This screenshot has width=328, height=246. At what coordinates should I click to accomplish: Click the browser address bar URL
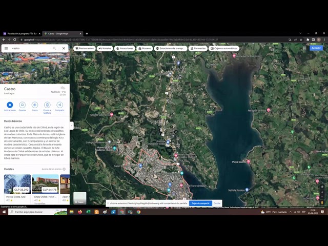(x=121, y=40)
